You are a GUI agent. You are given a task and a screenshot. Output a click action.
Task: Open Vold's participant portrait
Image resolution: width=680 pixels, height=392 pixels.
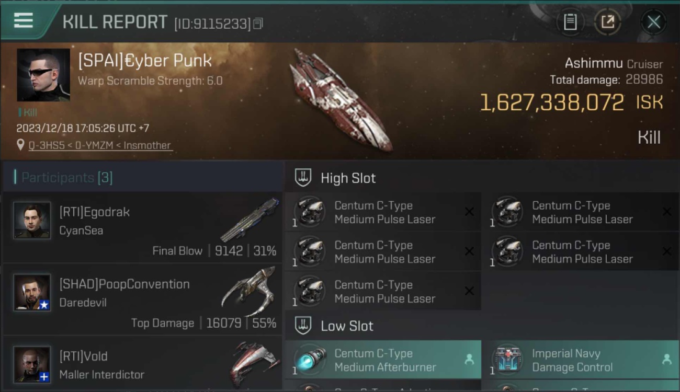point(32,364)
